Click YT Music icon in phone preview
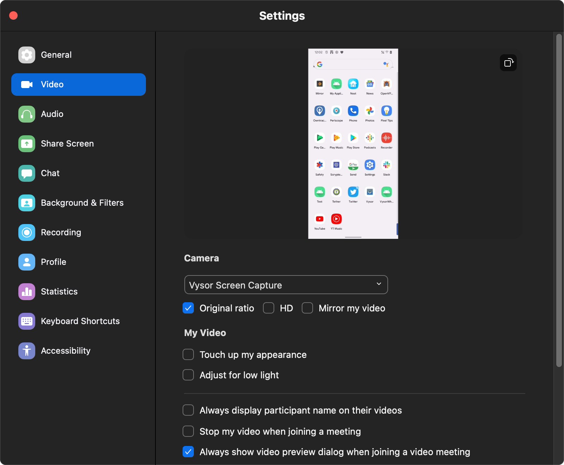This screenshot has height=465, width=564. click(336, 219)
